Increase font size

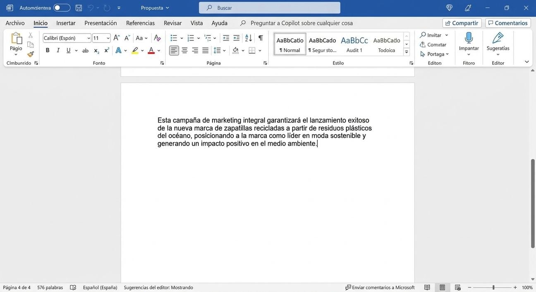pyautogui.click(x=117, y=38)
